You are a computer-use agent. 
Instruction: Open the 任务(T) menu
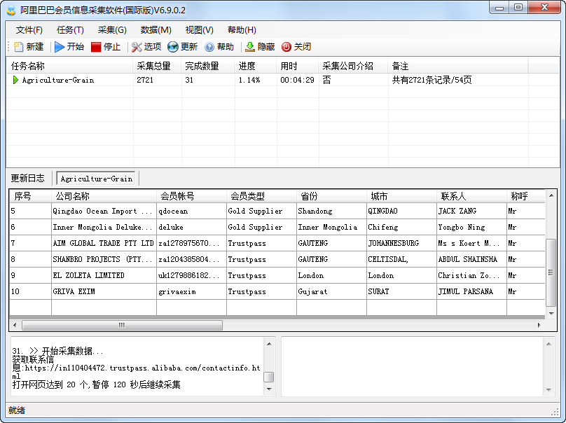click(70, 30)
